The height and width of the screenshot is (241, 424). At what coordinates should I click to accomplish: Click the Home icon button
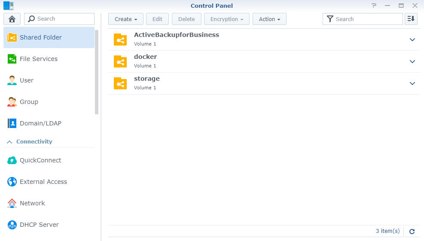[x=12, y=19]
